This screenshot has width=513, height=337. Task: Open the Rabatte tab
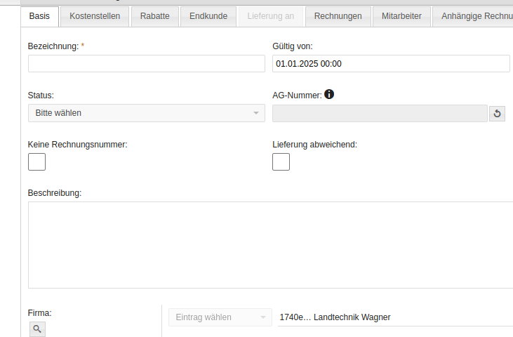(154, 16)
